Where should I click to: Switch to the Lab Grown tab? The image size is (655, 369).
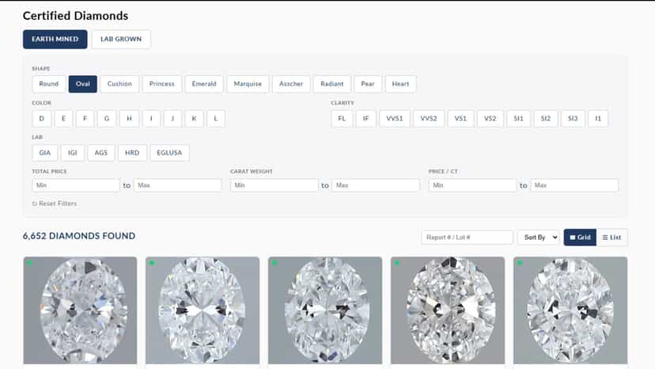121,39
